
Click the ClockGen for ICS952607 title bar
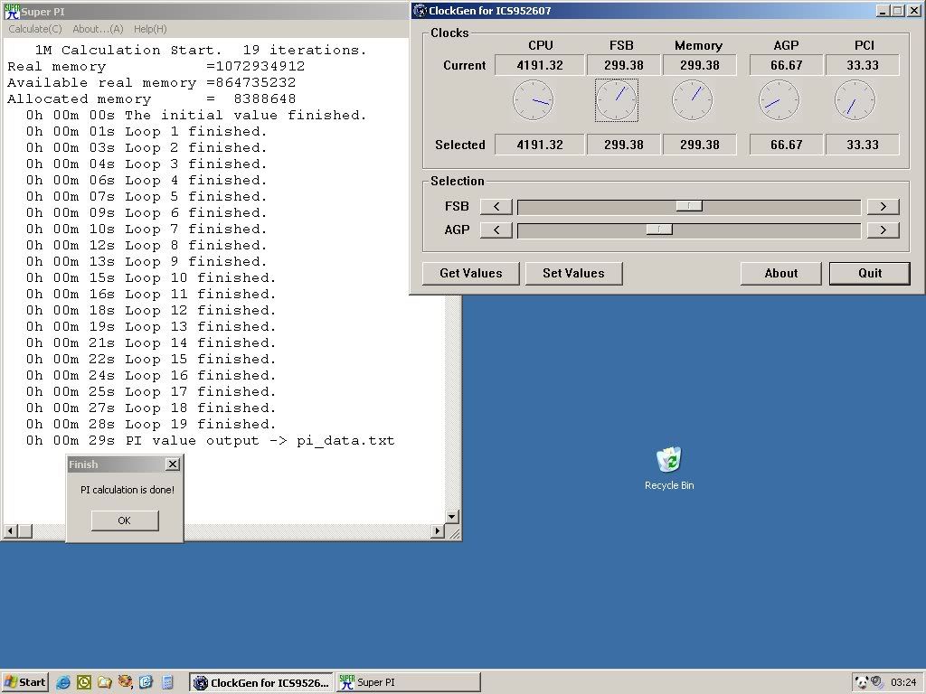[666, 11]
